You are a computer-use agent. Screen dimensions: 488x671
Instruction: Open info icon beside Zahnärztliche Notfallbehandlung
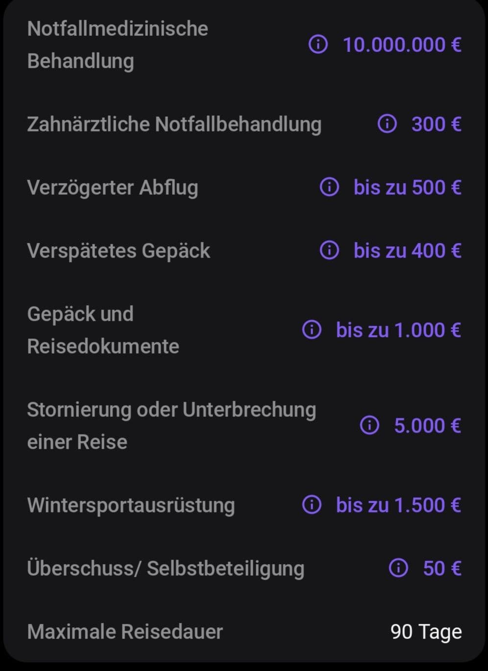tap(387, 124)
